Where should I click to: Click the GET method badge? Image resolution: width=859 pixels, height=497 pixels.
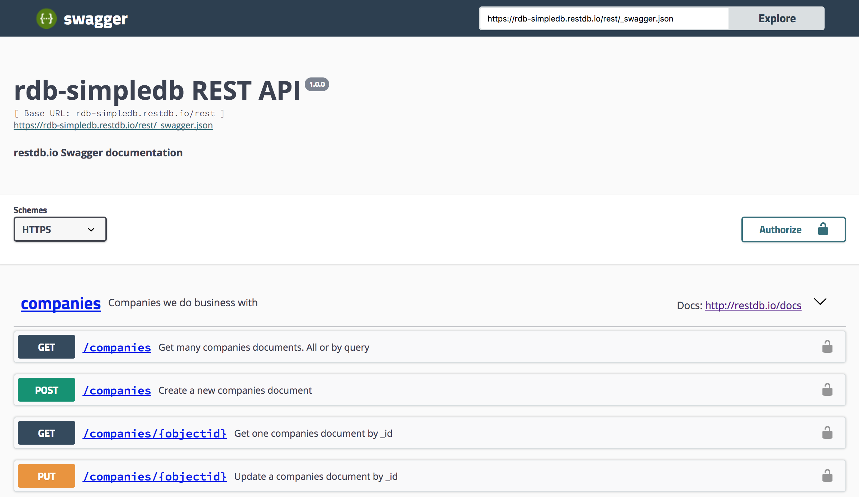(x=46, y=346)
